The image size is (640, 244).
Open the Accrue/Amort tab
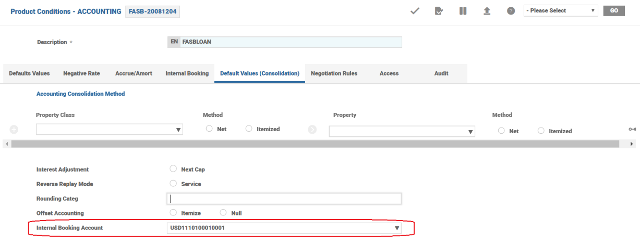coord(134,73)
